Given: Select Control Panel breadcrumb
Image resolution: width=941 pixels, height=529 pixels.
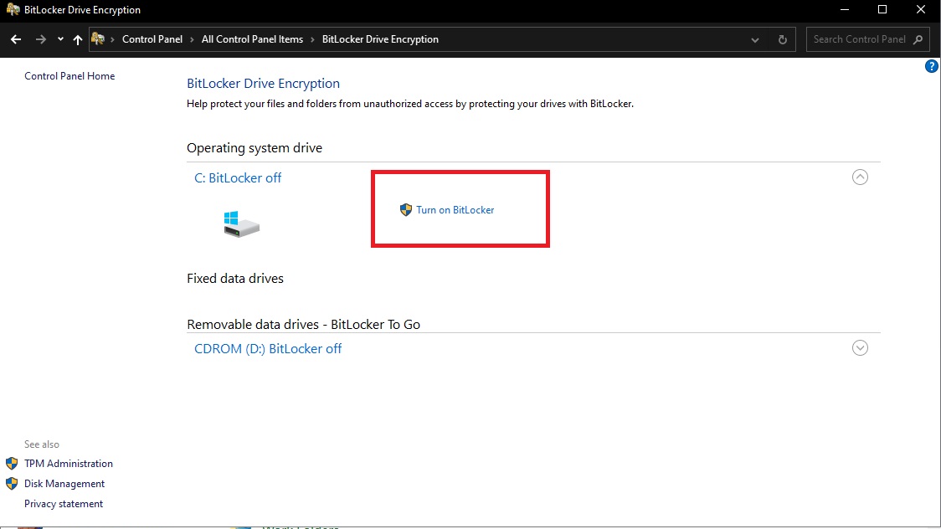Looking at the screenshot, I should (x=152, y=39).
